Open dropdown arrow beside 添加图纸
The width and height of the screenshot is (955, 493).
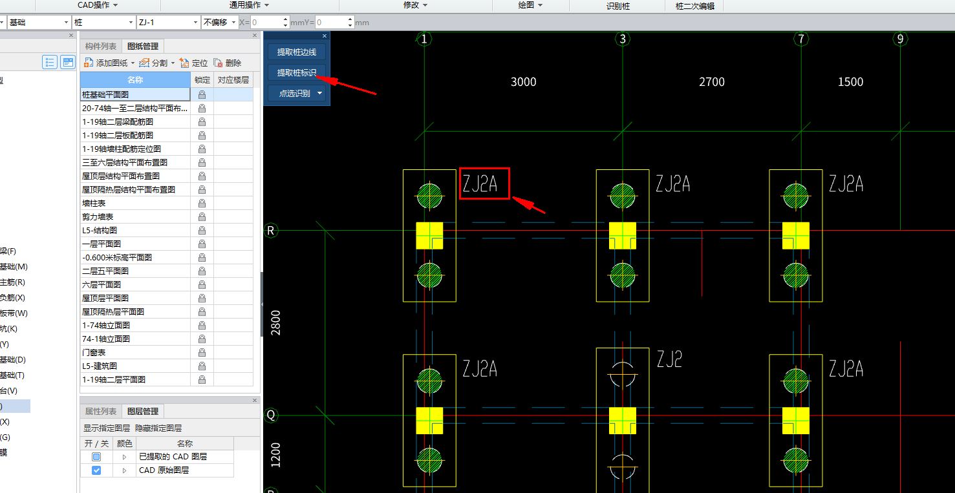(133, 63)
